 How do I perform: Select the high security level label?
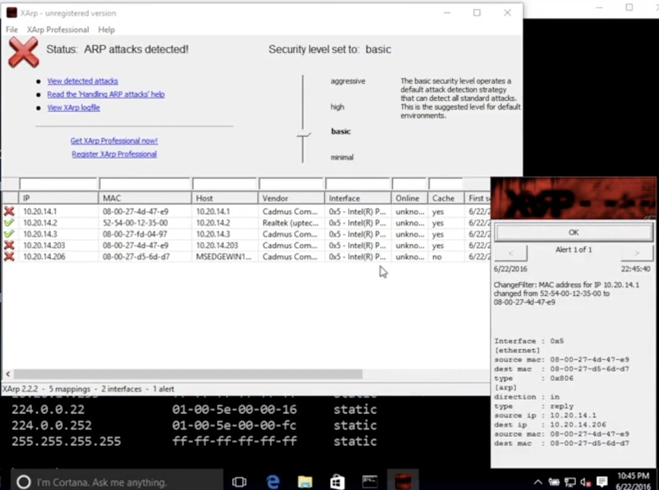pos(337,107)
